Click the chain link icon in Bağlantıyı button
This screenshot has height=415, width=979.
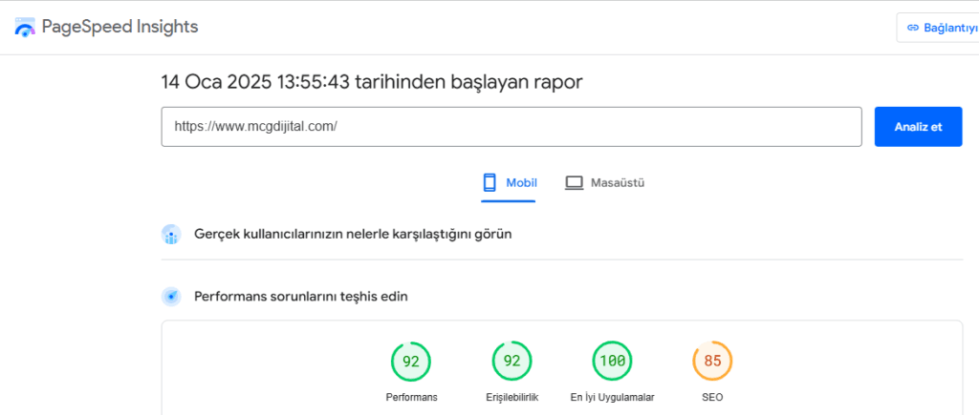click(x=913, y=28)
